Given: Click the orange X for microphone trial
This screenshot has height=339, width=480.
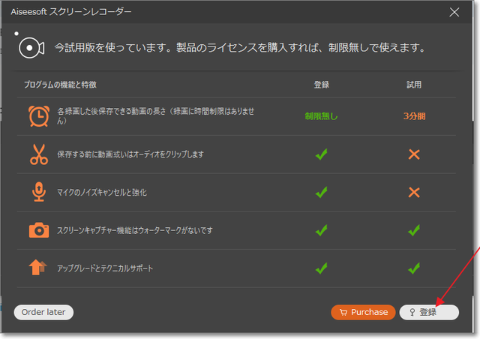Looking at the screenshot, I should tap(413, 193).
